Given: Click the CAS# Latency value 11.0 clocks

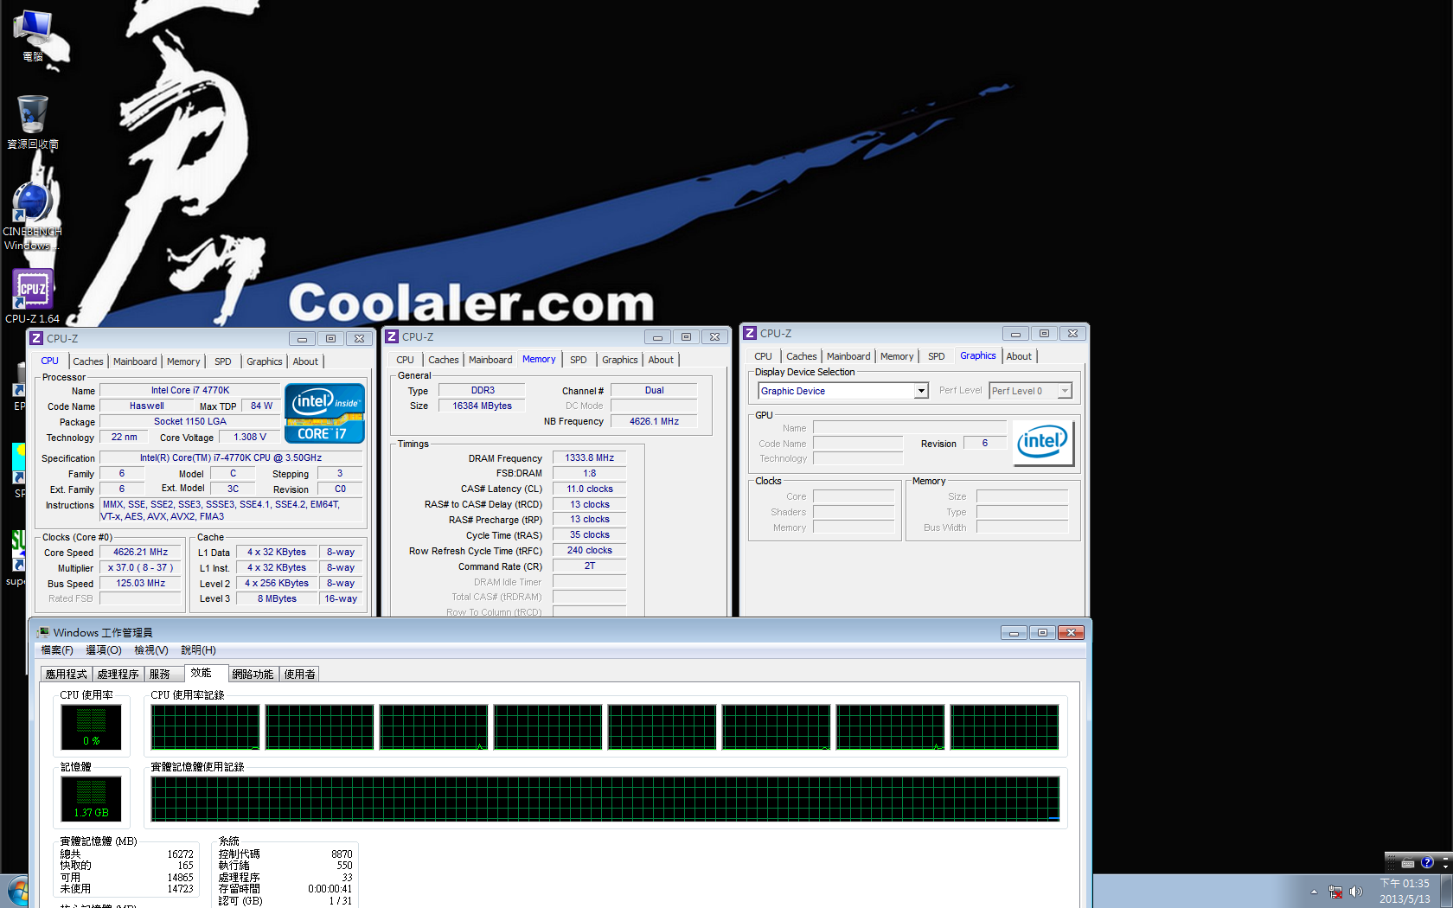Looking at the screenshot, I should point(589,489).
